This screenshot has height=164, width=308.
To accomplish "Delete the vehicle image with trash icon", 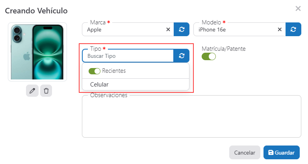I will click(x=46, y=91).
